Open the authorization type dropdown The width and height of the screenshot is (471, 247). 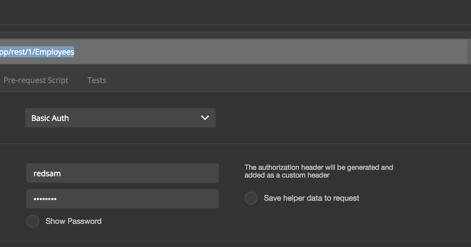click(120, 118)
